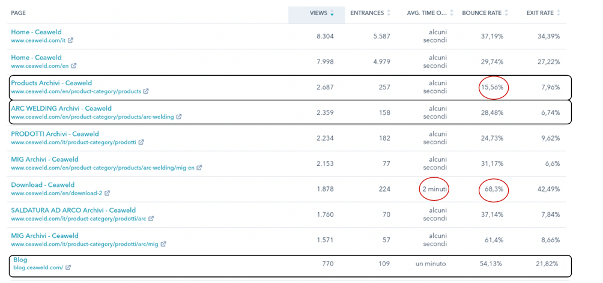Image resolution: width=603 pixels, height=283 pixels.
Task: Open external link icon for prodotti/arc URL
Action: (x=151, y=218)
